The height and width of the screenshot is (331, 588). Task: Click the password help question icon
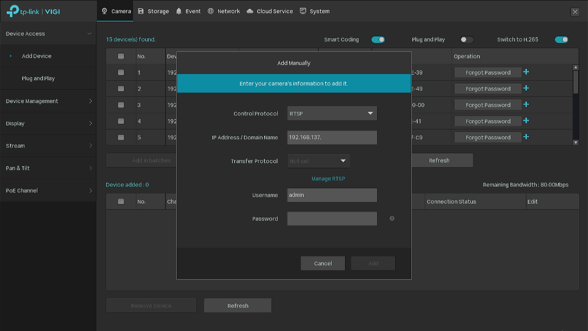(392, 219)
